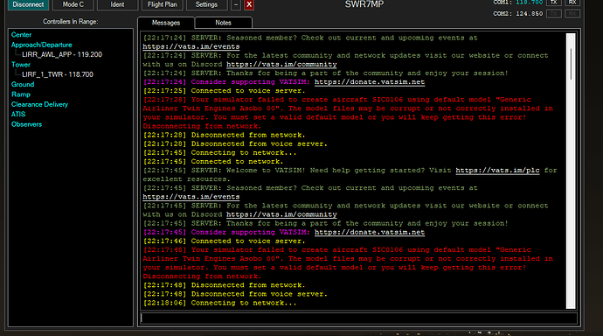Select LIRF_1_TWR - 118.700 controller
The image size is (603, 336).
pos(58,74)
